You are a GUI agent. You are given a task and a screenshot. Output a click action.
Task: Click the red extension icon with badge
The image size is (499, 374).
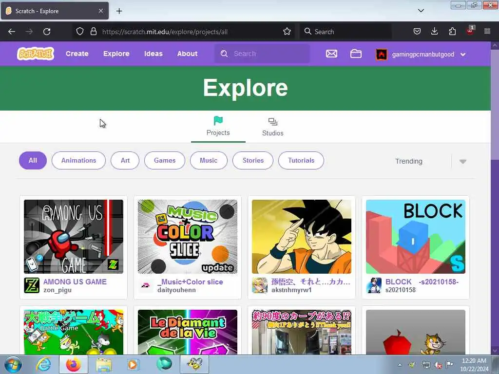tap(470, 31)
